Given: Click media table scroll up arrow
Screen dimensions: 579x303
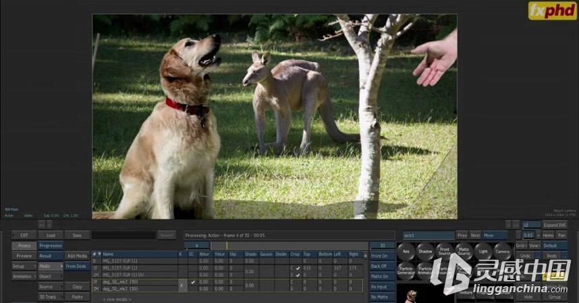Looking at the screenshot, I should coord(366,255).
